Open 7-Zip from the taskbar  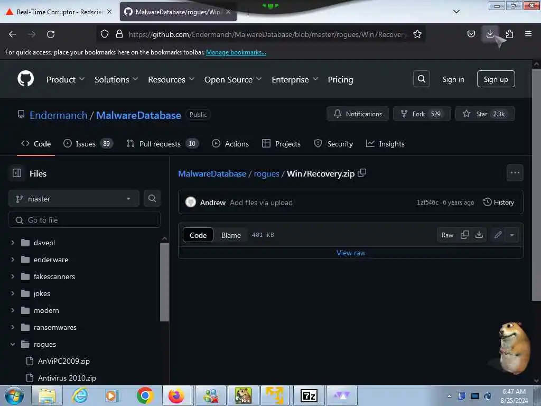(309, 395)
